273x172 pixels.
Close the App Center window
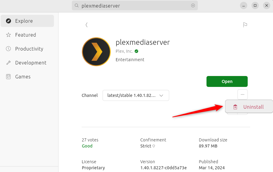(x=267, y=5)
